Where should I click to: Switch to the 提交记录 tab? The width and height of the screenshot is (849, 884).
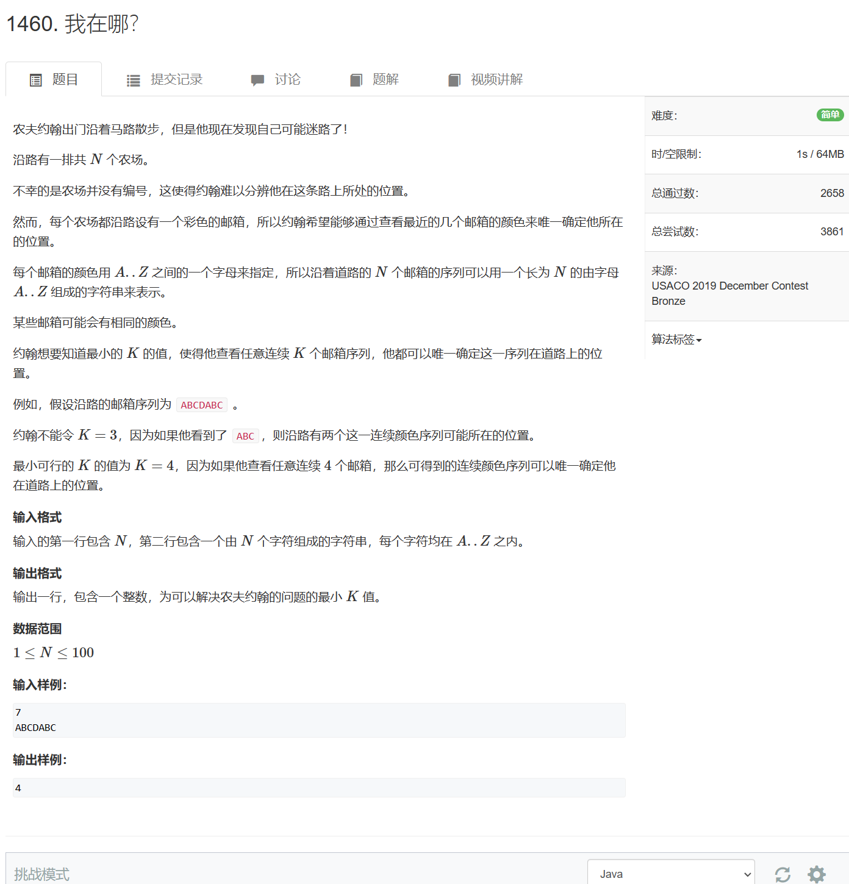pyautogui.click(x=176, y=79)
